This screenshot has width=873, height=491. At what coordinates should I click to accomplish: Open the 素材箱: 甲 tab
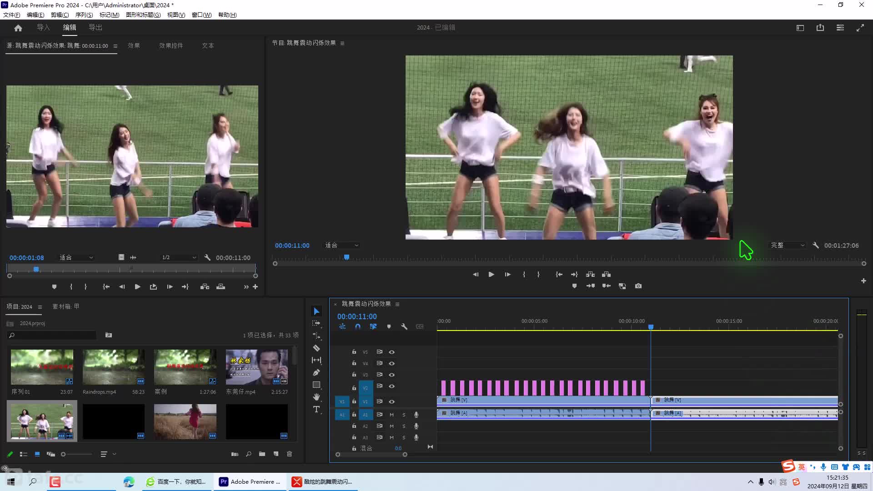tap(66, 306)
